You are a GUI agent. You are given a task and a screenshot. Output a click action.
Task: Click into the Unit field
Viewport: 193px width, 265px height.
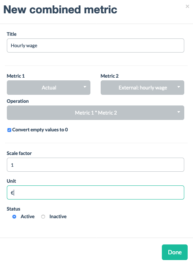click(x=95, y=193)
